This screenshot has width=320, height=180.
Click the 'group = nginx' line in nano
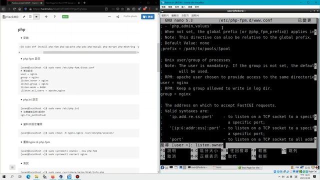click(x=175, y=94)
